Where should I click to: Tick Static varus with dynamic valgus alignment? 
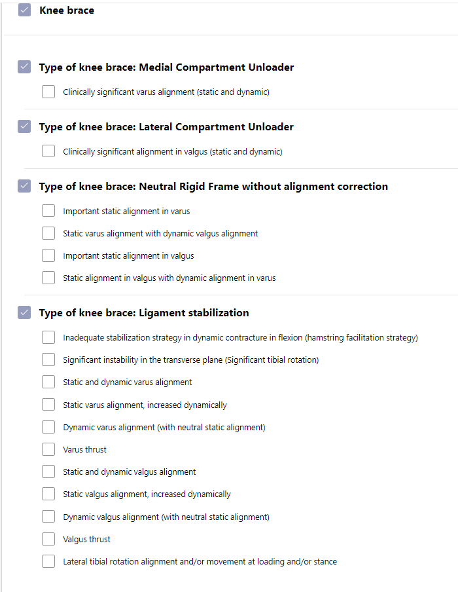[48, 233]
